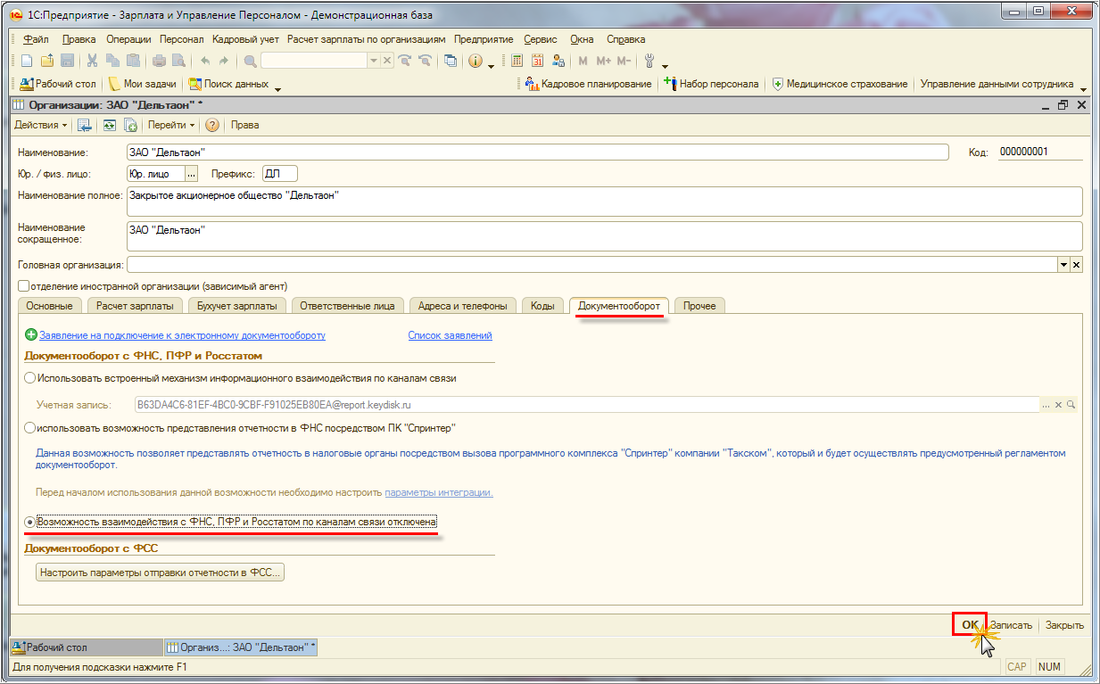Click the undo arrow icon
1100x684 pixels.
coord(204,61)
